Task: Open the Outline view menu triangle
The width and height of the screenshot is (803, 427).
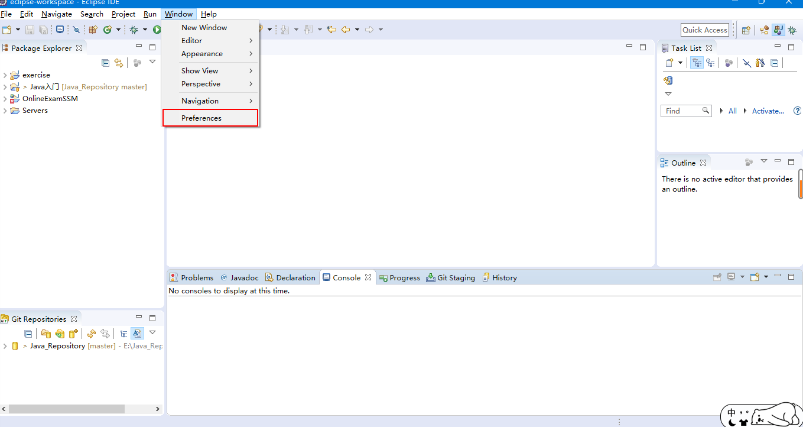Action: pyautogui.click(x=763, y=161)
